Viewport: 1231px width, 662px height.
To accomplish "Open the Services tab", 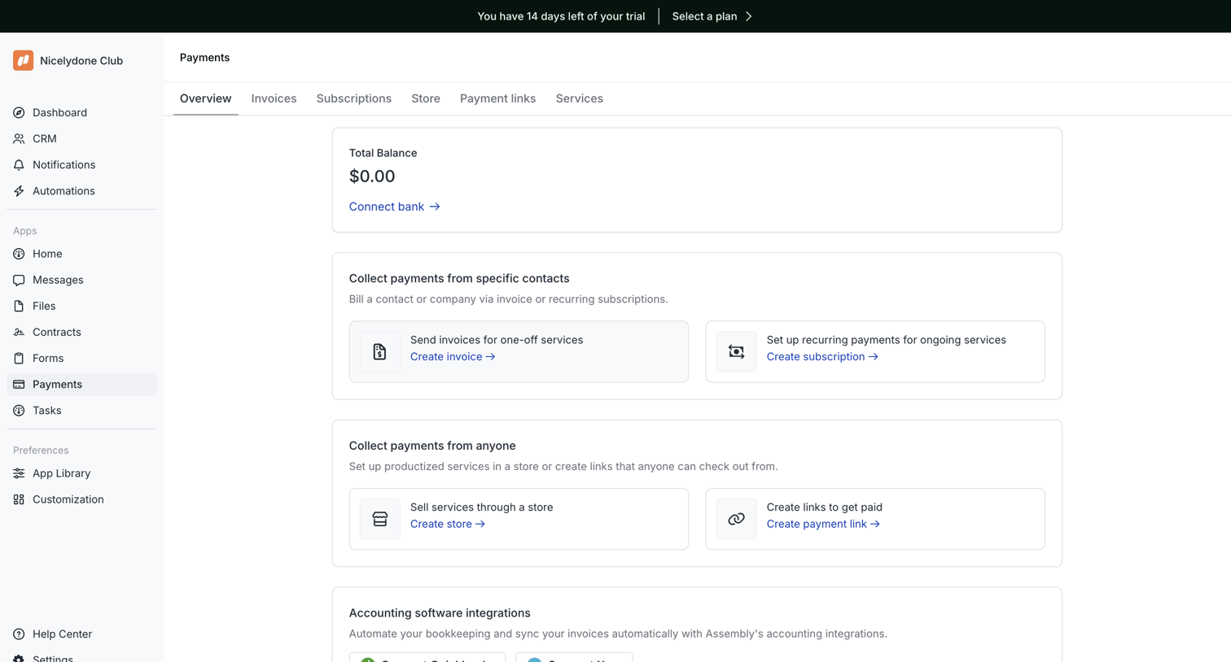I will [580, 98].
